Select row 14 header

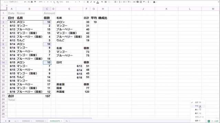coord(3,62)
